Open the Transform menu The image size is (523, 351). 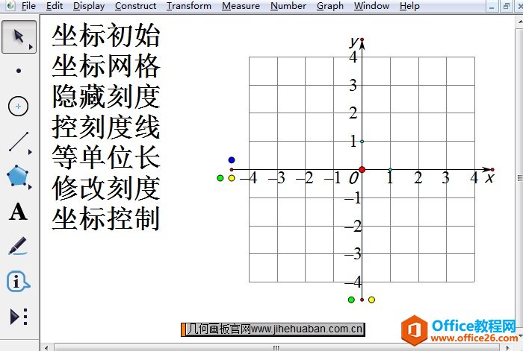tap(189, 6)
